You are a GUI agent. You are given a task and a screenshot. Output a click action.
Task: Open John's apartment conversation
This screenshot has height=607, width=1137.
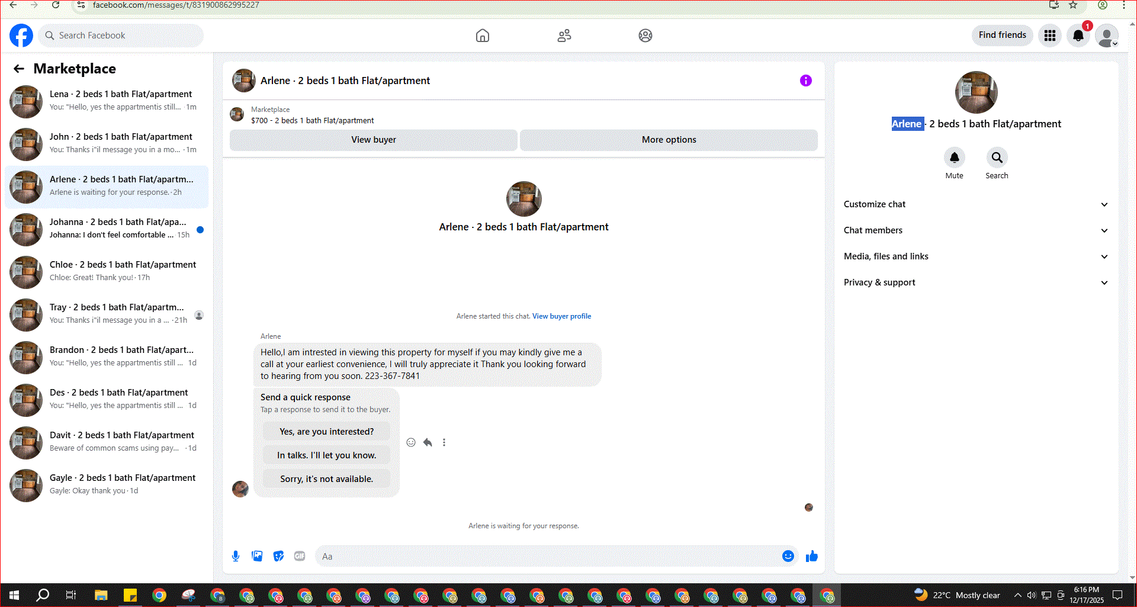point(107,144)
